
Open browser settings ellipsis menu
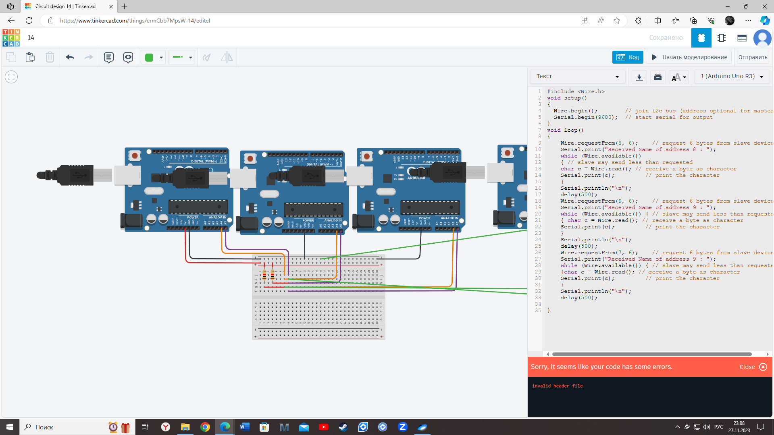pos(748,21)
